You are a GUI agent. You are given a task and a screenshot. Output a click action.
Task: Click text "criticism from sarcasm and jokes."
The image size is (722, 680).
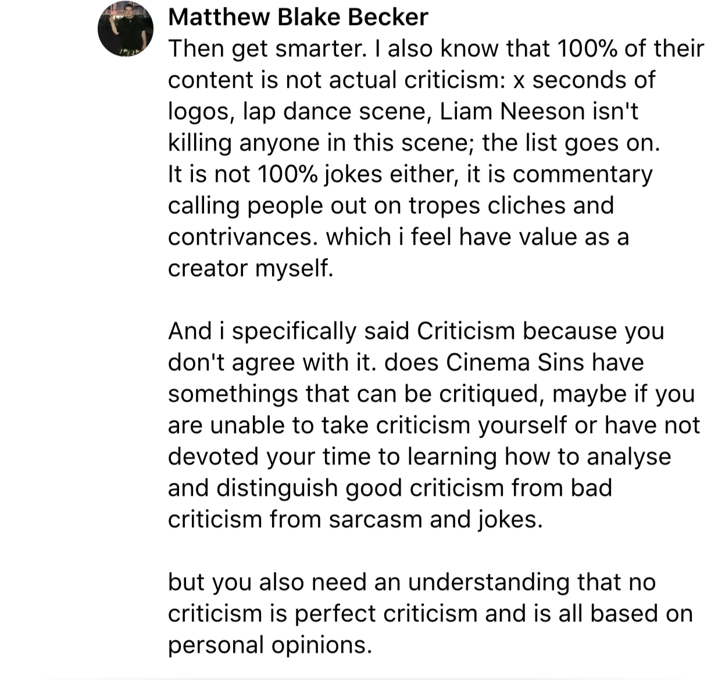click(x=355, y=519)
